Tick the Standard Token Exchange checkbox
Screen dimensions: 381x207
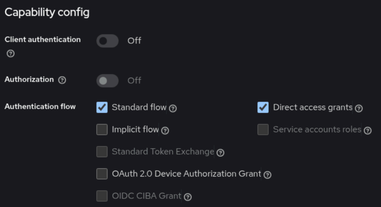tap(102, 152)
